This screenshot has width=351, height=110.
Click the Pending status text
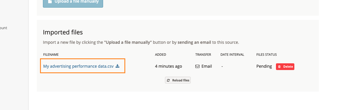coord(264,66)
